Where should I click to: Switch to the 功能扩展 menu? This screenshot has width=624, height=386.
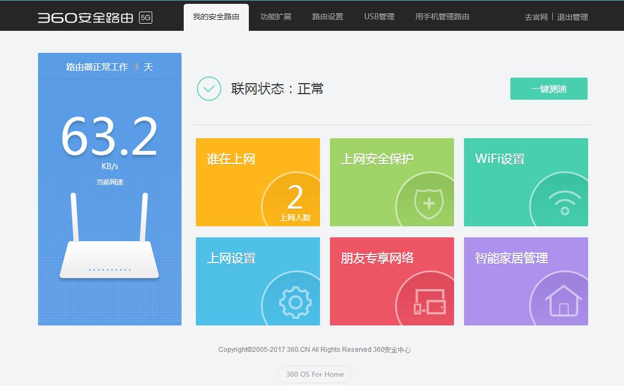point(276,17)
